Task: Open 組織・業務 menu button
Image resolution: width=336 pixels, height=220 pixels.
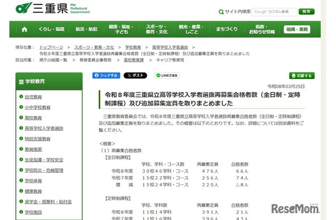Action: pyautogui.click(x=297, y=29)
